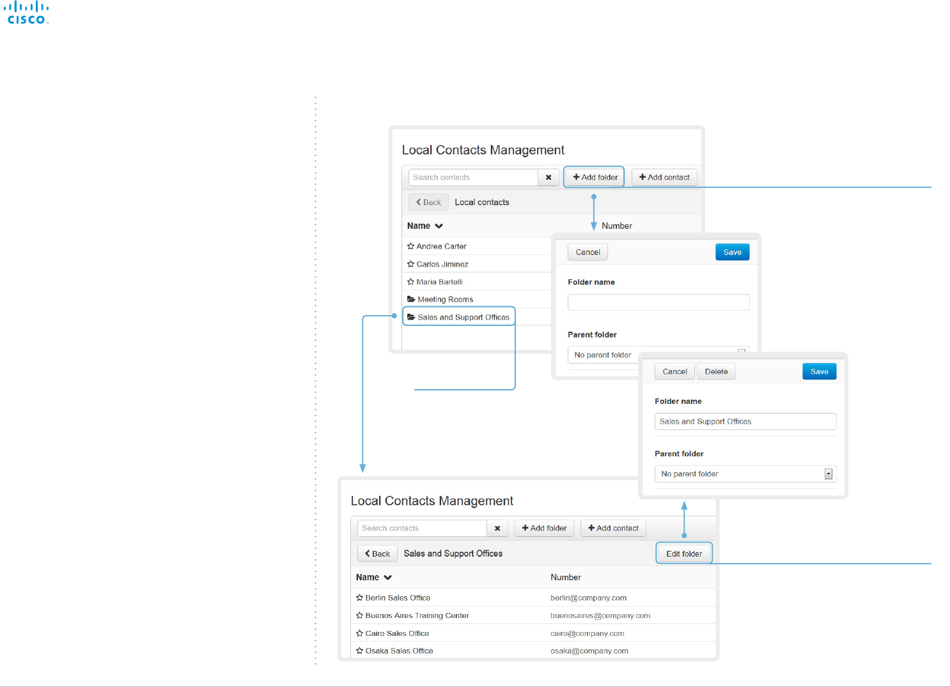950x687 pixels.
Task: Favorite Carlos Jiminez via star icon
Action: point(411,264)
